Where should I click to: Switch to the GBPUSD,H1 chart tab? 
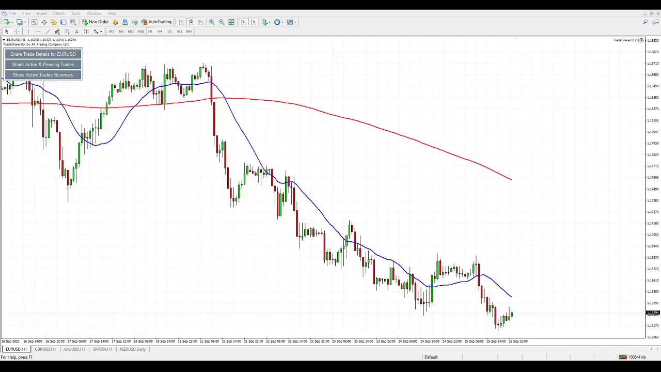(45, 349)
